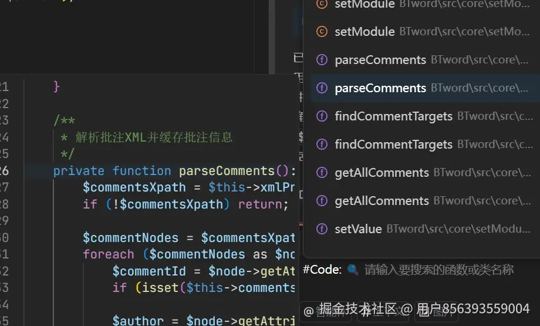Click the function icon next to setValue

321,229
